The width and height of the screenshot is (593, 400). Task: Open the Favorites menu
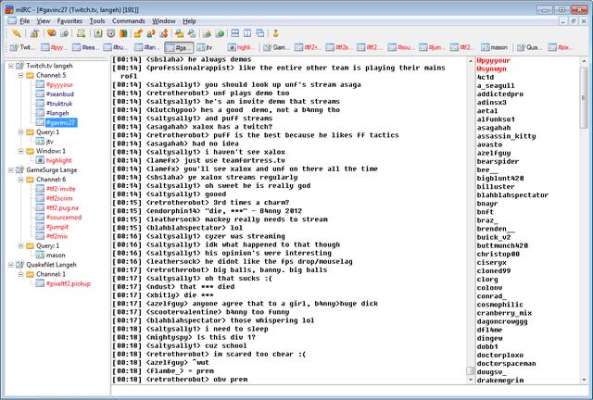pos(69,19)
